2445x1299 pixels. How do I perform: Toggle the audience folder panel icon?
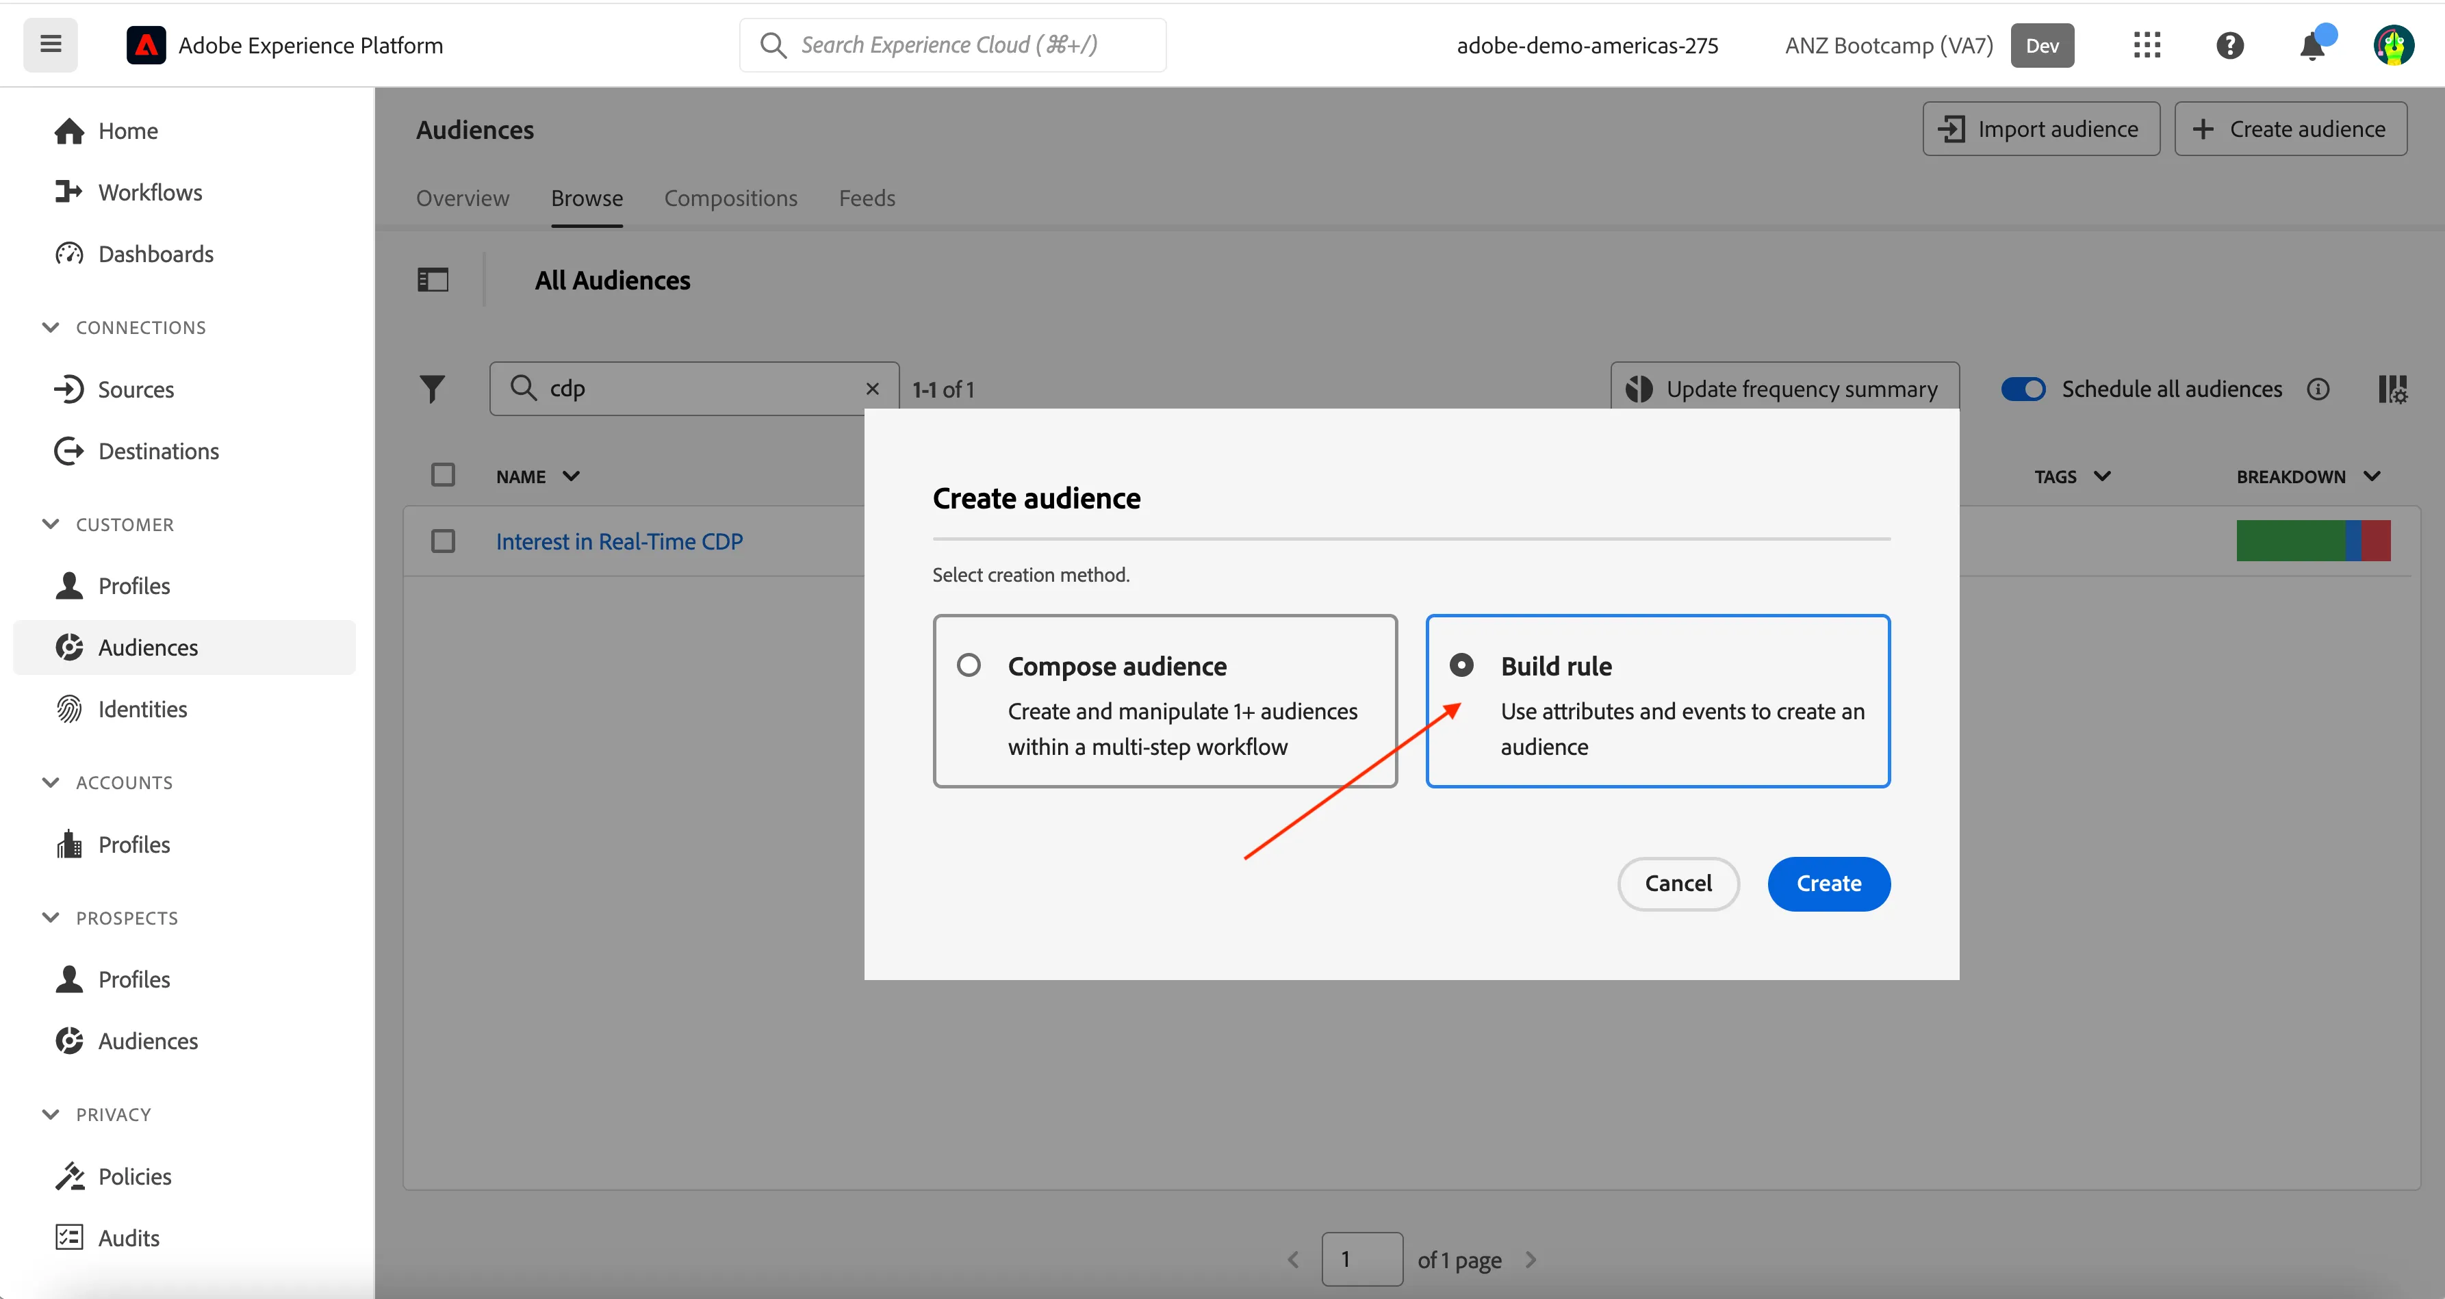point(433,280)
